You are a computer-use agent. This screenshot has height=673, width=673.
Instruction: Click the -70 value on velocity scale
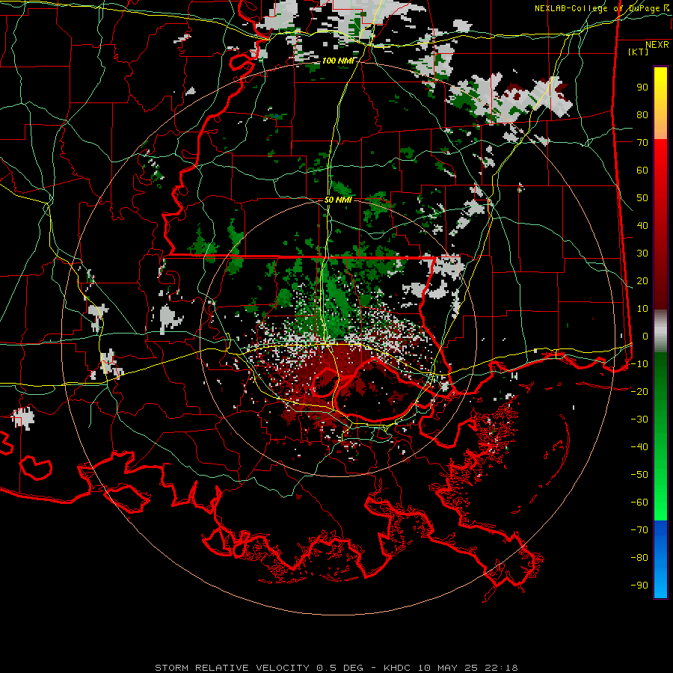pyautogui.click(x=639, y=529)
